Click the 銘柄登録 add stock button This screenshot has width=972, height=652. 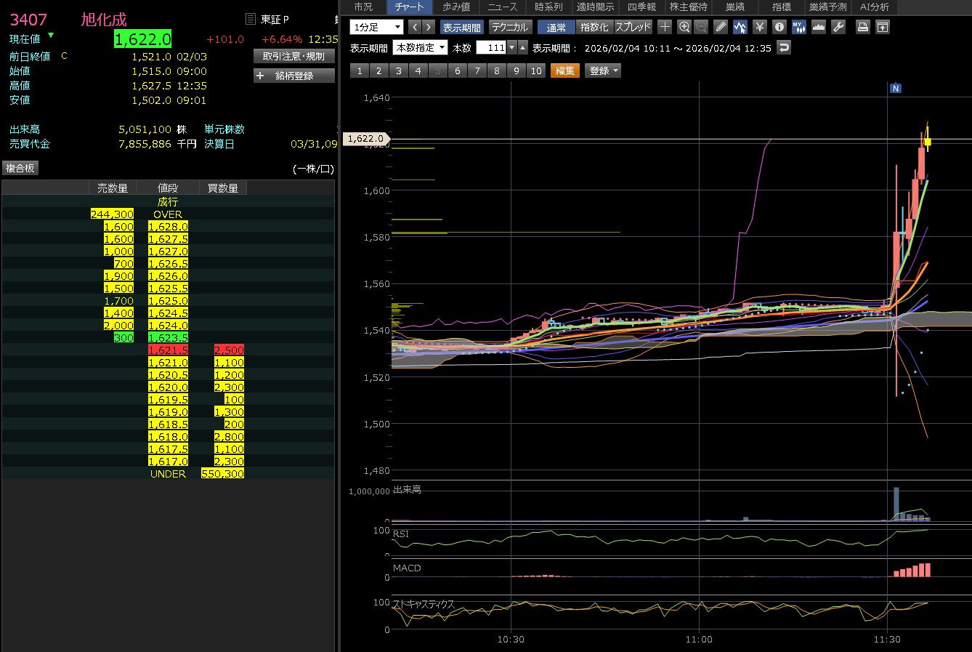(x=294, y=76)
